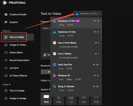Choose Sora 2 Free (Beta) model
The image size is (133, 106).
[x=76, y=45]
